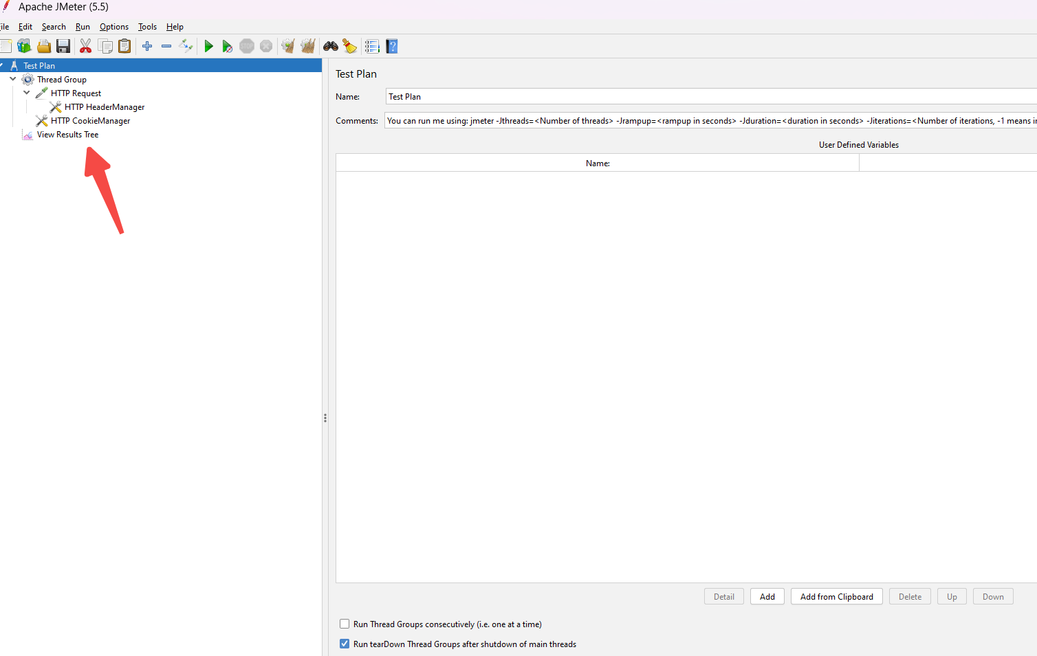
Task: Click the HTTP CookieManager wrench icon
Action: (x=42, y=121)
